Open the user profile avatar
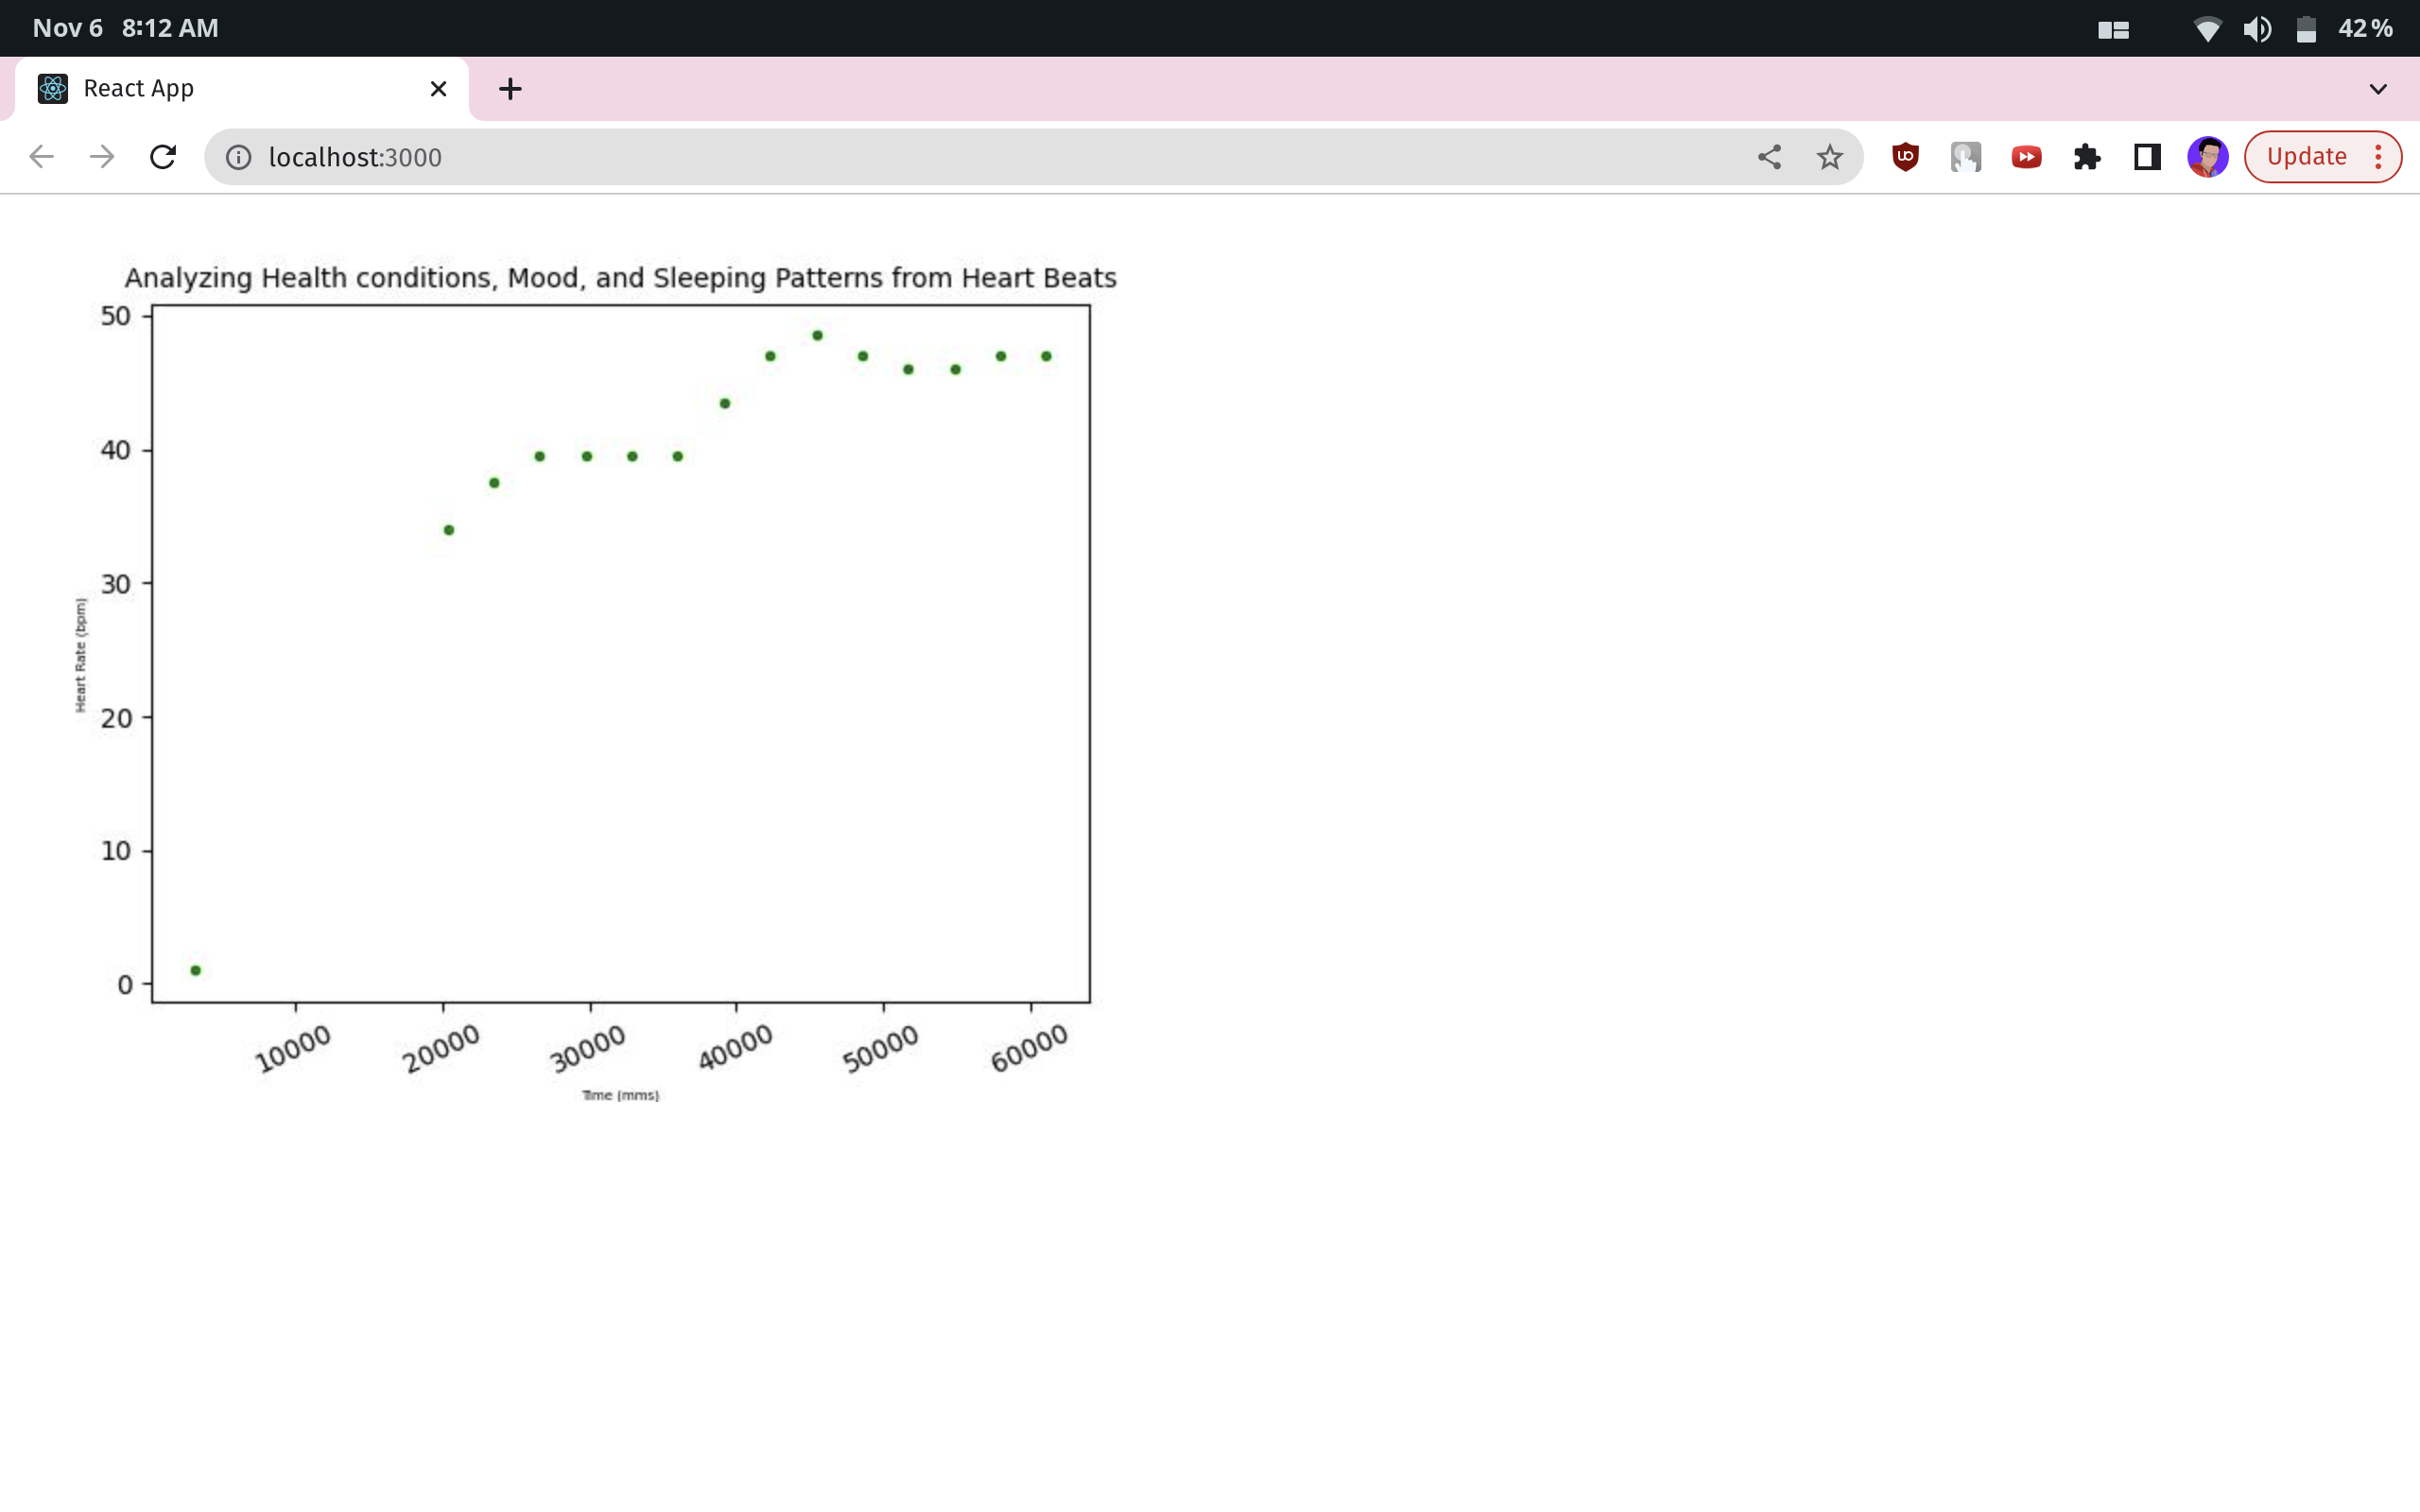 click(2207, 157)
